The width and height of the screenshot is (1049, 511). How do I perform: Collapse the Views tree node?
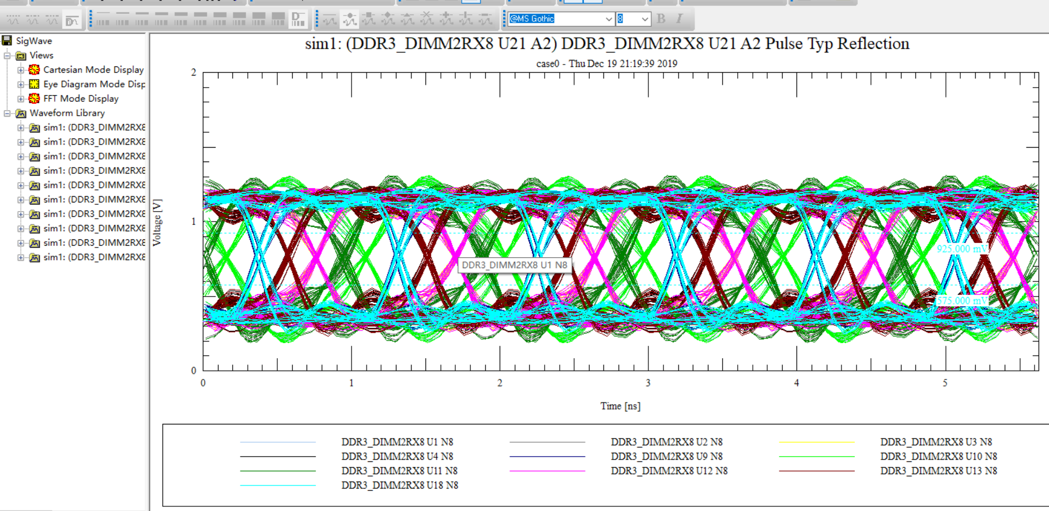pyautogui.click(x=7, y=55)
